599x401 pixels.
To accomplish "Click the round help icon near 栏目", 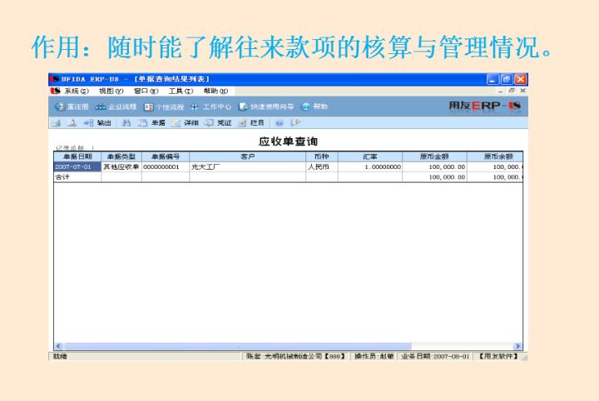I will tap(280, 123).
